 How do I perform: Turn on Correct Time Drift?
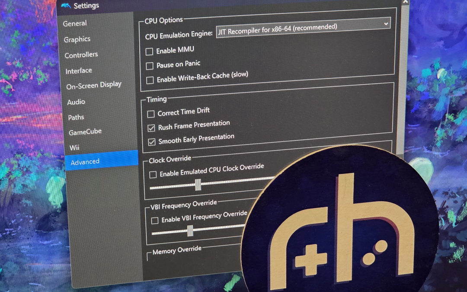click(x=151, y=114)
